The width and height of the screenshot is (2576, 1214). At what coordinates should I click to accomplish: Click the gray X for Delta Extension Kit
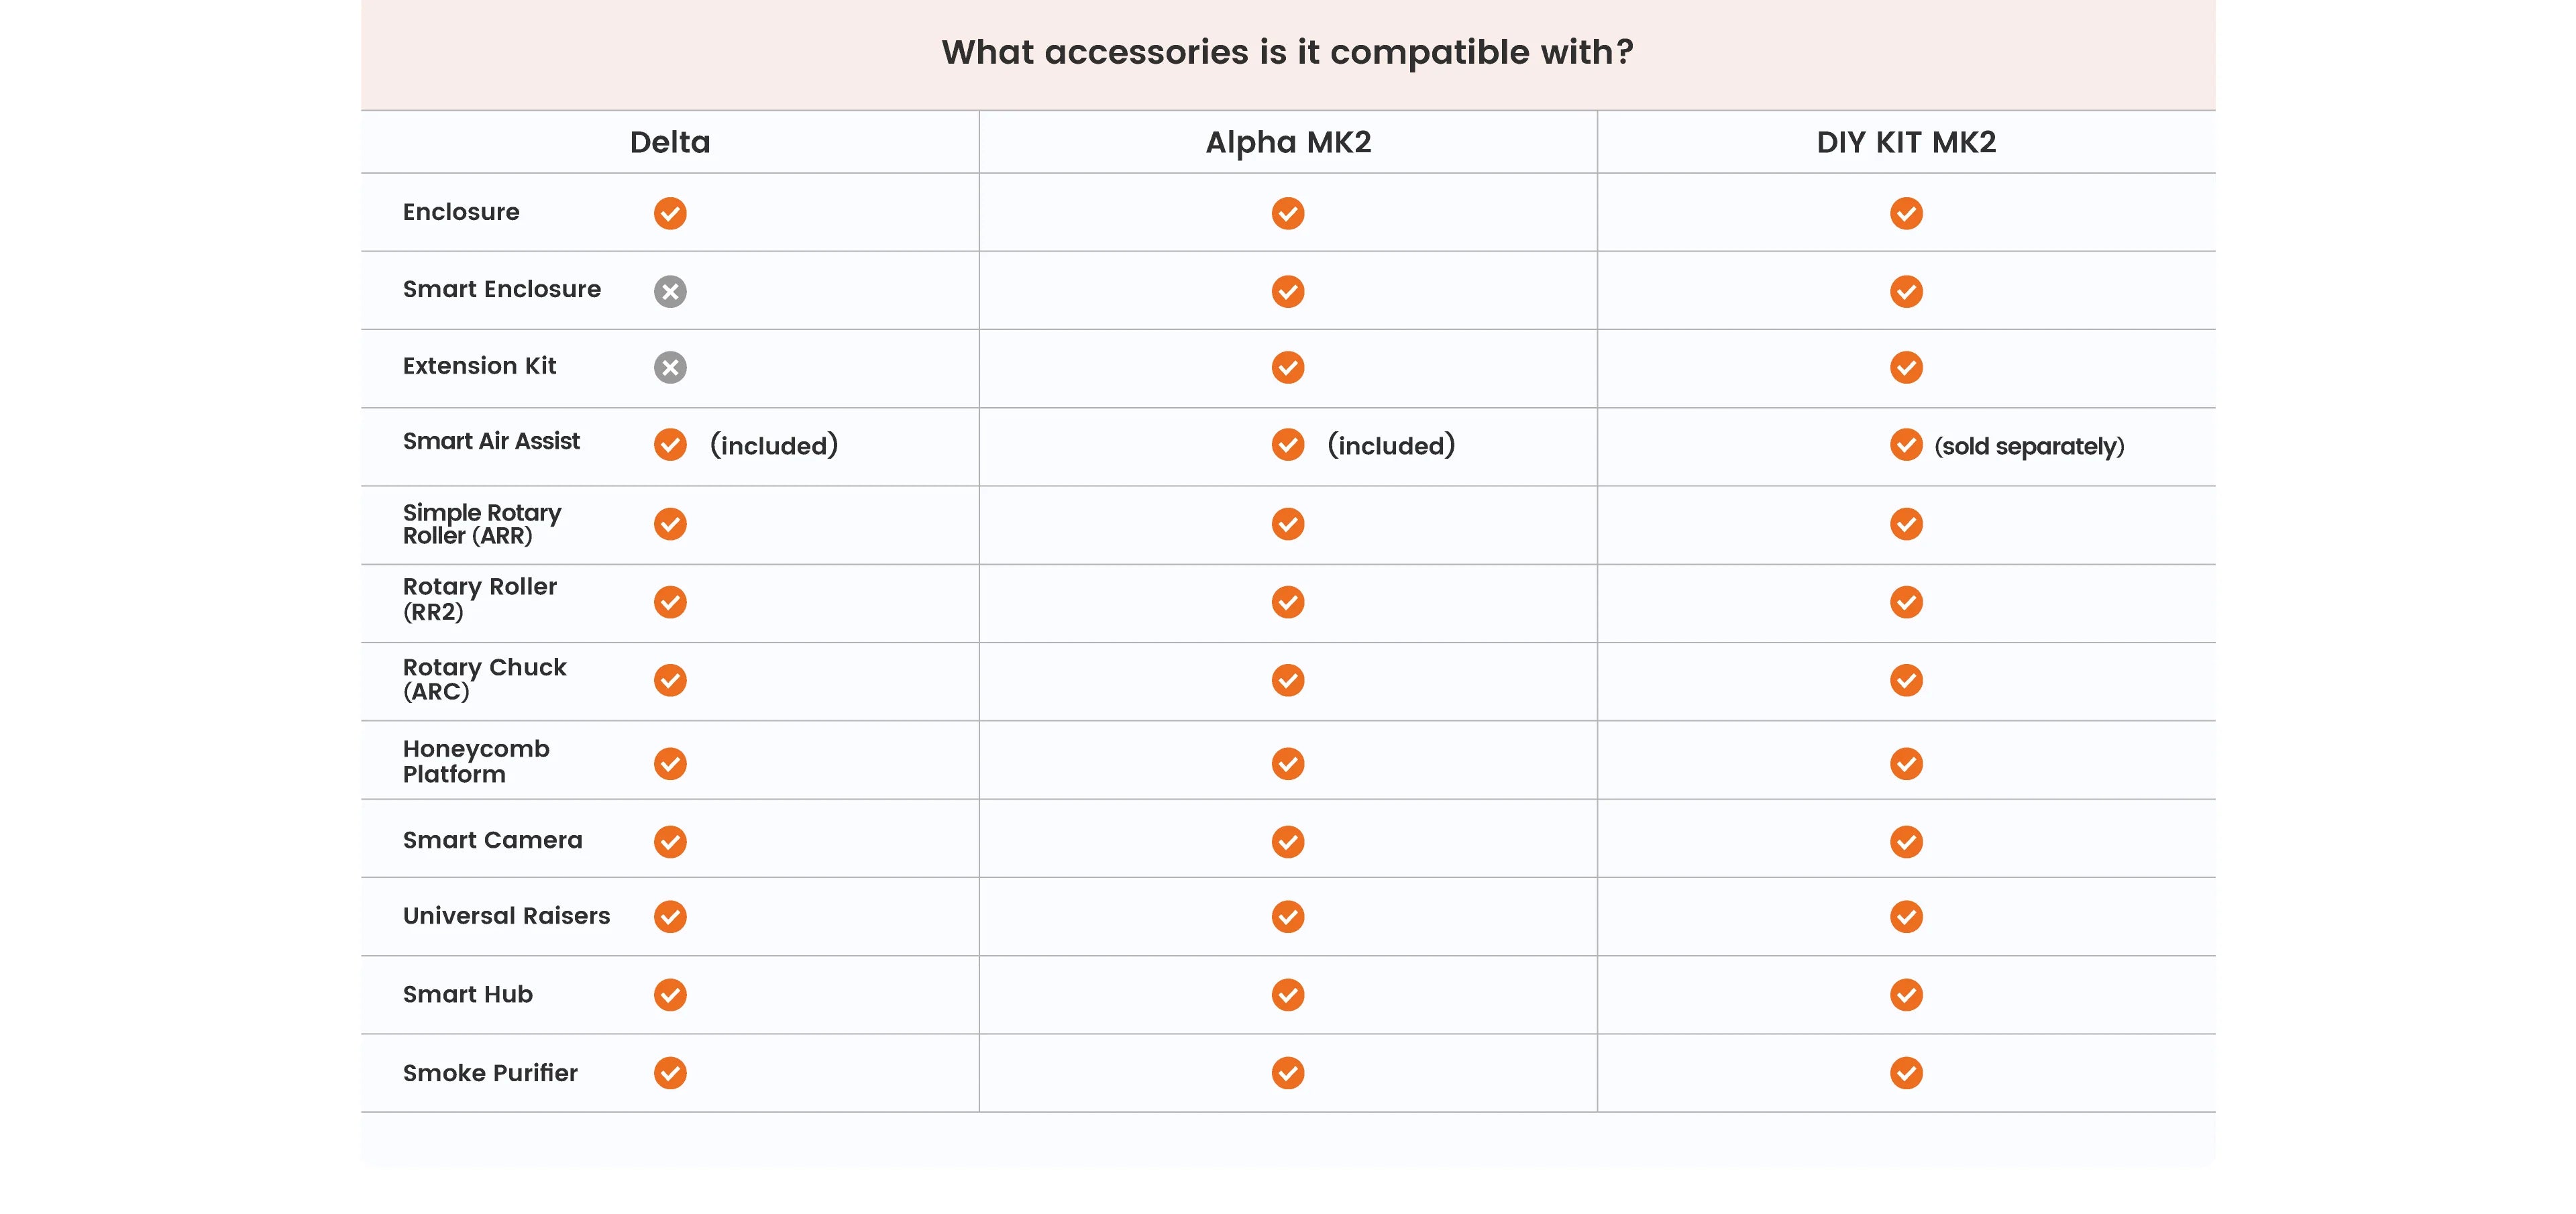pos(670,367)
